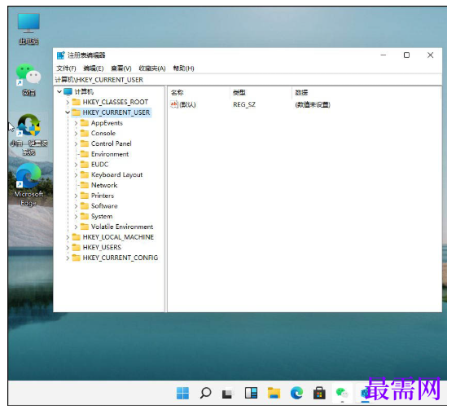
Task: Click the HKEY_CURRENT_CONFIG folder icon
Action: pos(77,258)
